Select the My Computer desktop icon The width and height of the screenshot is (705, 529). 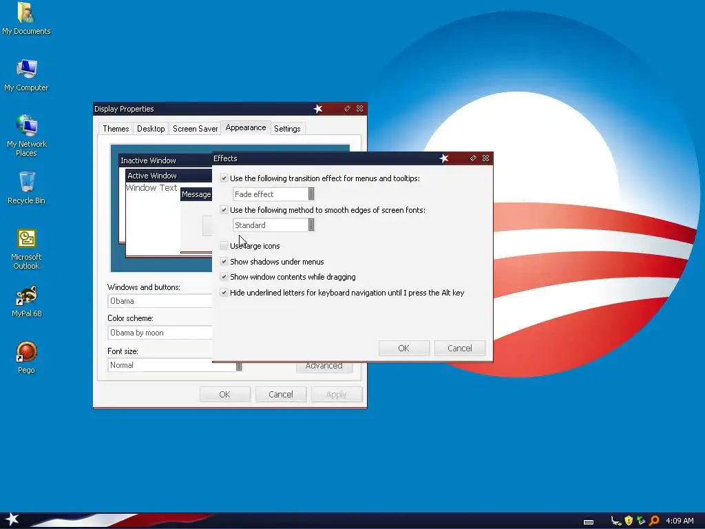coord(26,74)
